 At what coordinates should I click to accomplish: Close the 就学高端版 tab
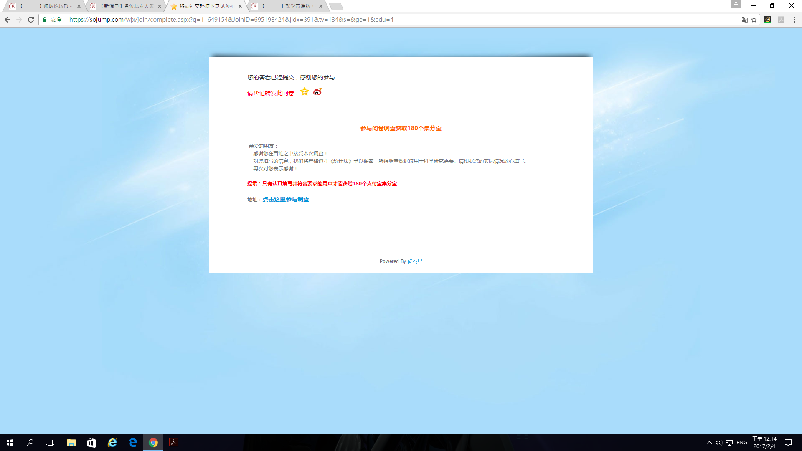click(x=321, y=6)
